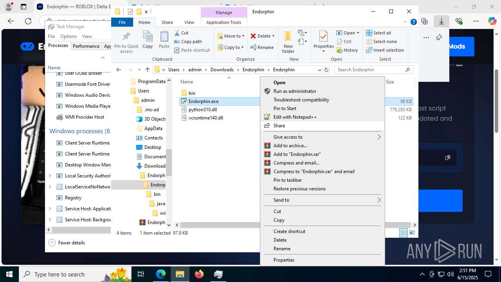The height and width of the screenshot is (282, 501).
Task: Open Edge downloads icon in toolbar
Action: click(442, 21)
